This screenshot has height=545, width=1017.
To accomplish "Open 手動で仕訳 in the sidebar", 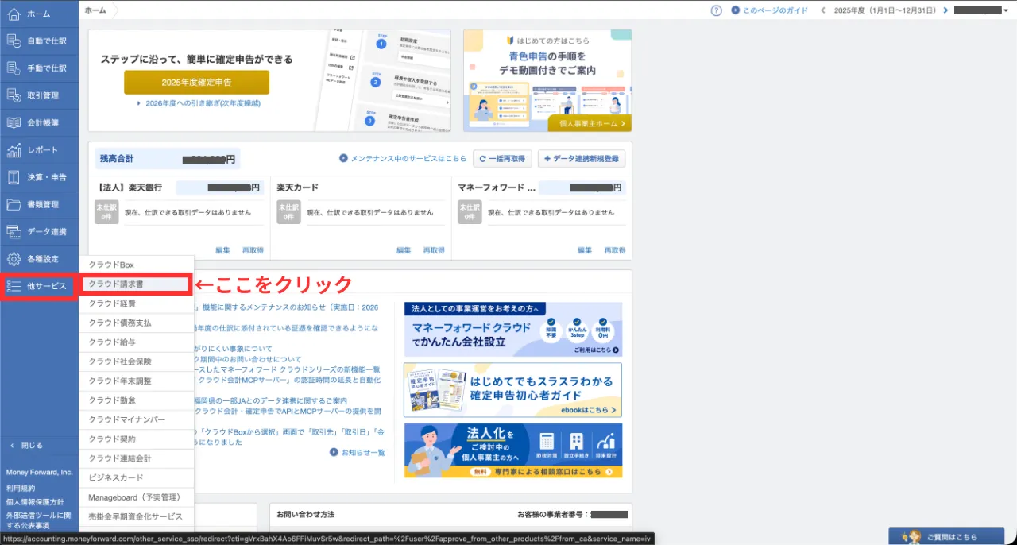I will pos(39,68).
